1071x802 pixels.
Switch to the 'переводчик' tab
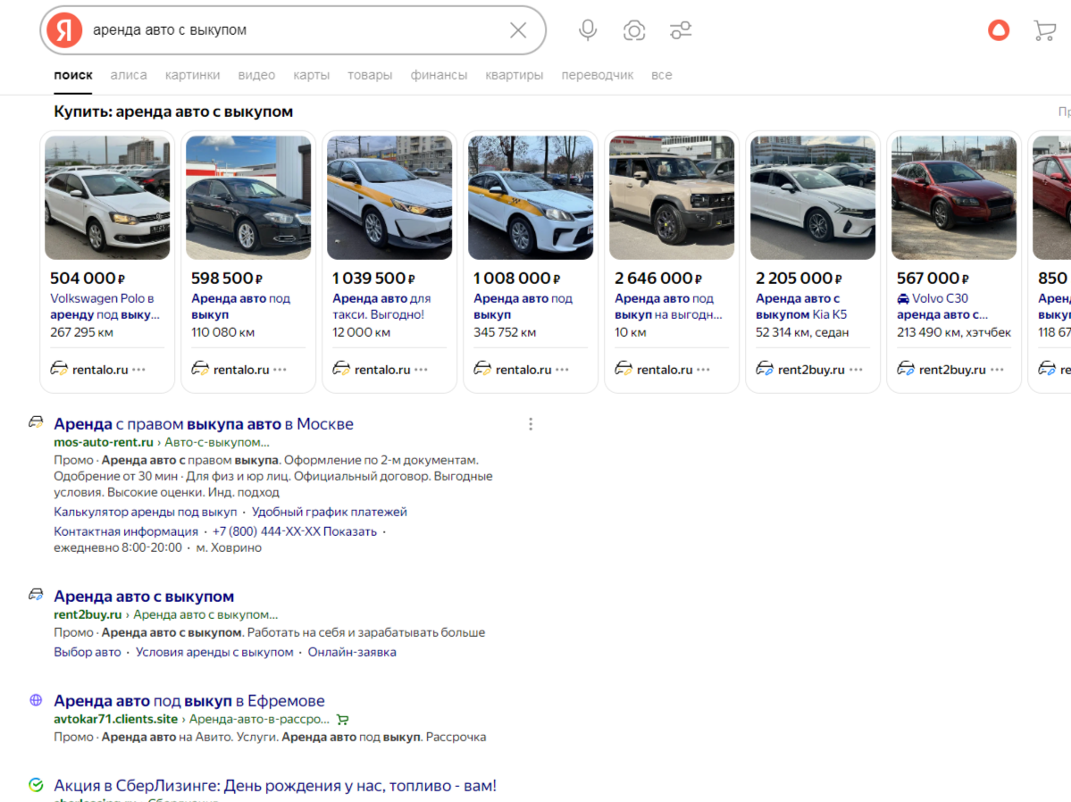click(597, 75)
